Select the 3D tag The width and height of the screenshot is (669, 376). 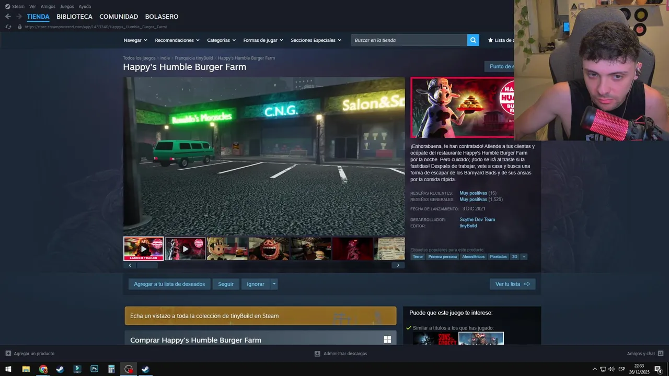click(x=514, y=256)
